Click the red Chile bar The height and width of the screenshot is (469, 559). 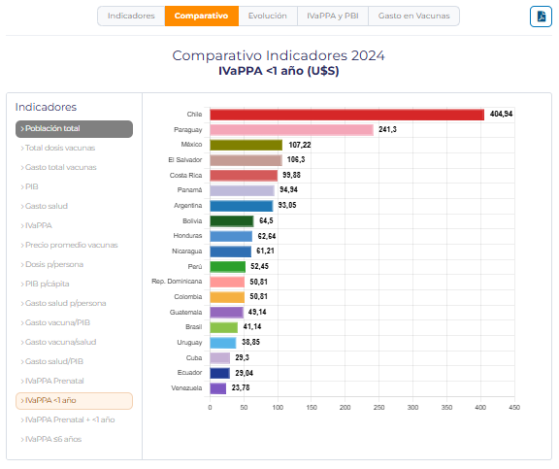pyautogui.click(x=346, y=115)
